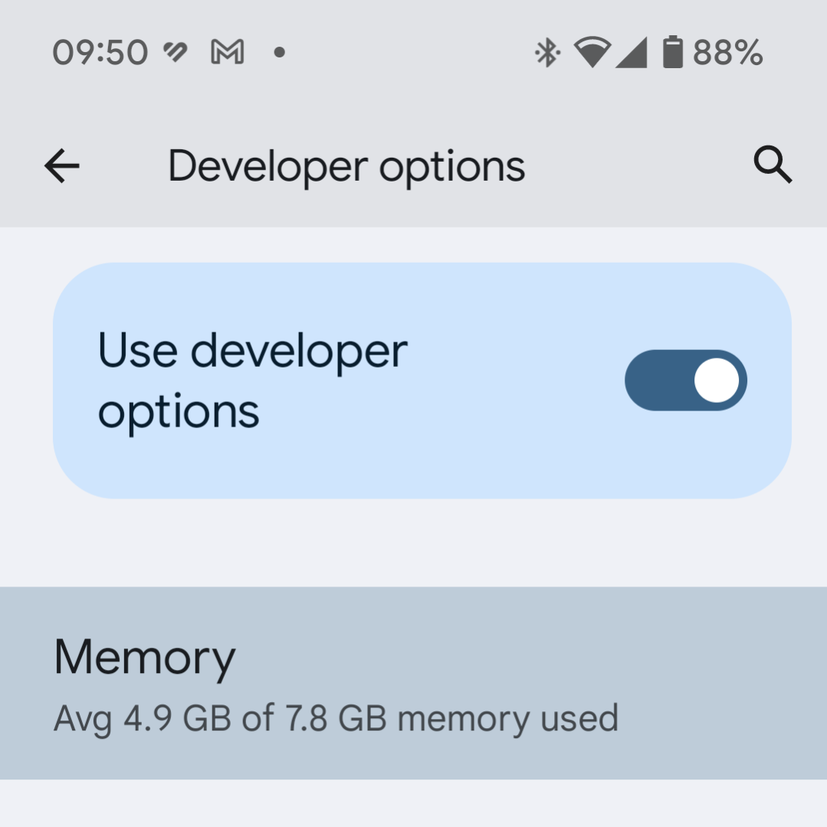Click the white knob of the toggle

[x=717, y=381]
